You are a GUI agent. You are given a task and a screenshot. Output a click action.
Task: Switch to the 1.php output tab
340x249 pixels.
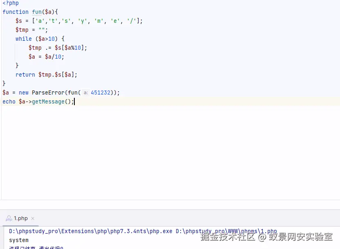tap(20, 218)
